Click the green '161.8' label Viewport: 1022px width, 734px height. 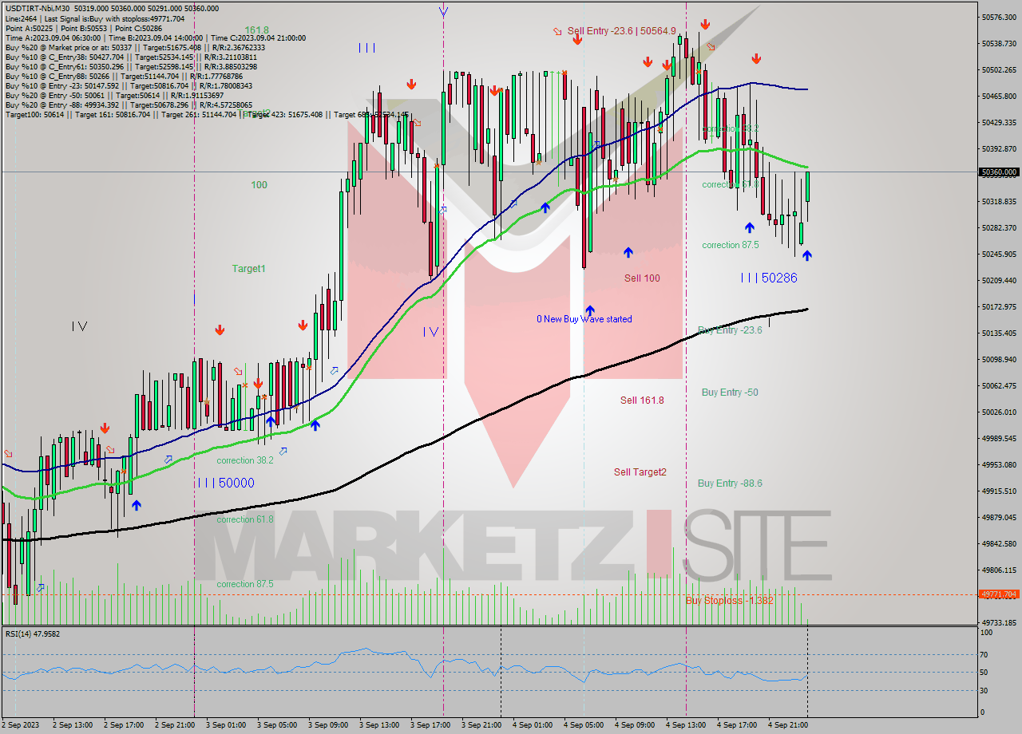point(257,30)
